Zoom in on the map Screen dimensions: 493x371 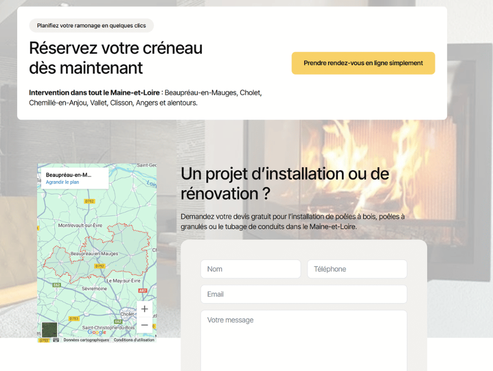(145, 309)
